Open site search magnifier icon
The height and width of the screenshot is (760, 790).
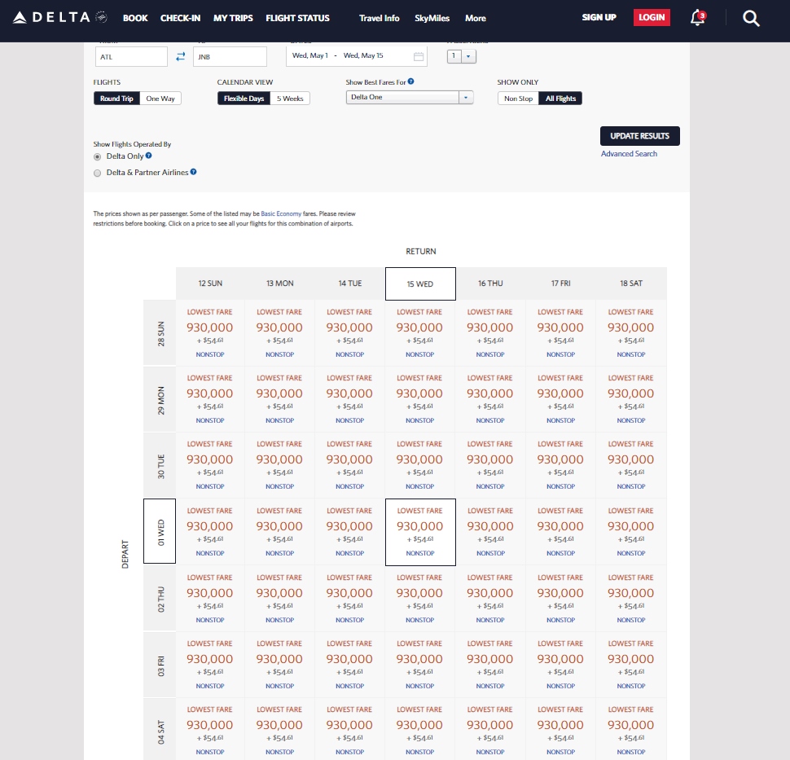point(751,18)
